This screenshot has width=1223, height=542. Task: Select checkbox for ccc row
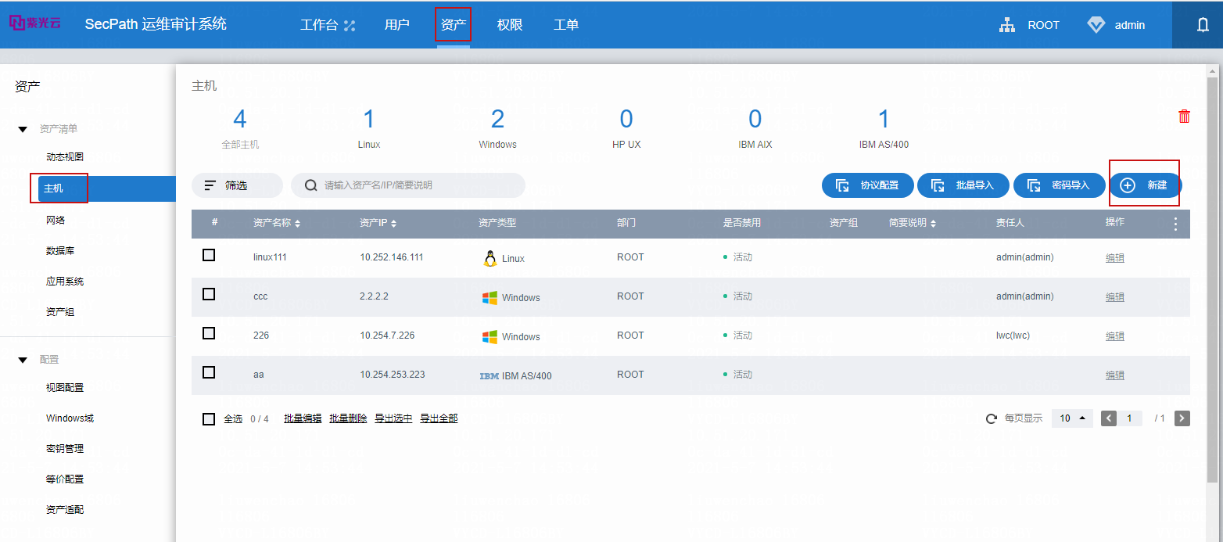[x=209, y=294]
